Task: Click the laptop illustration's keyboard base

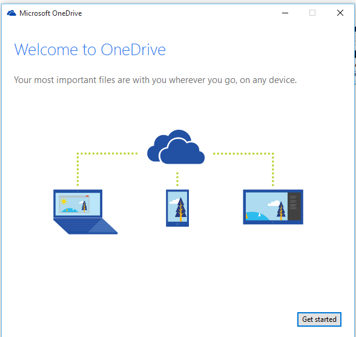Action: pos(85,226)
